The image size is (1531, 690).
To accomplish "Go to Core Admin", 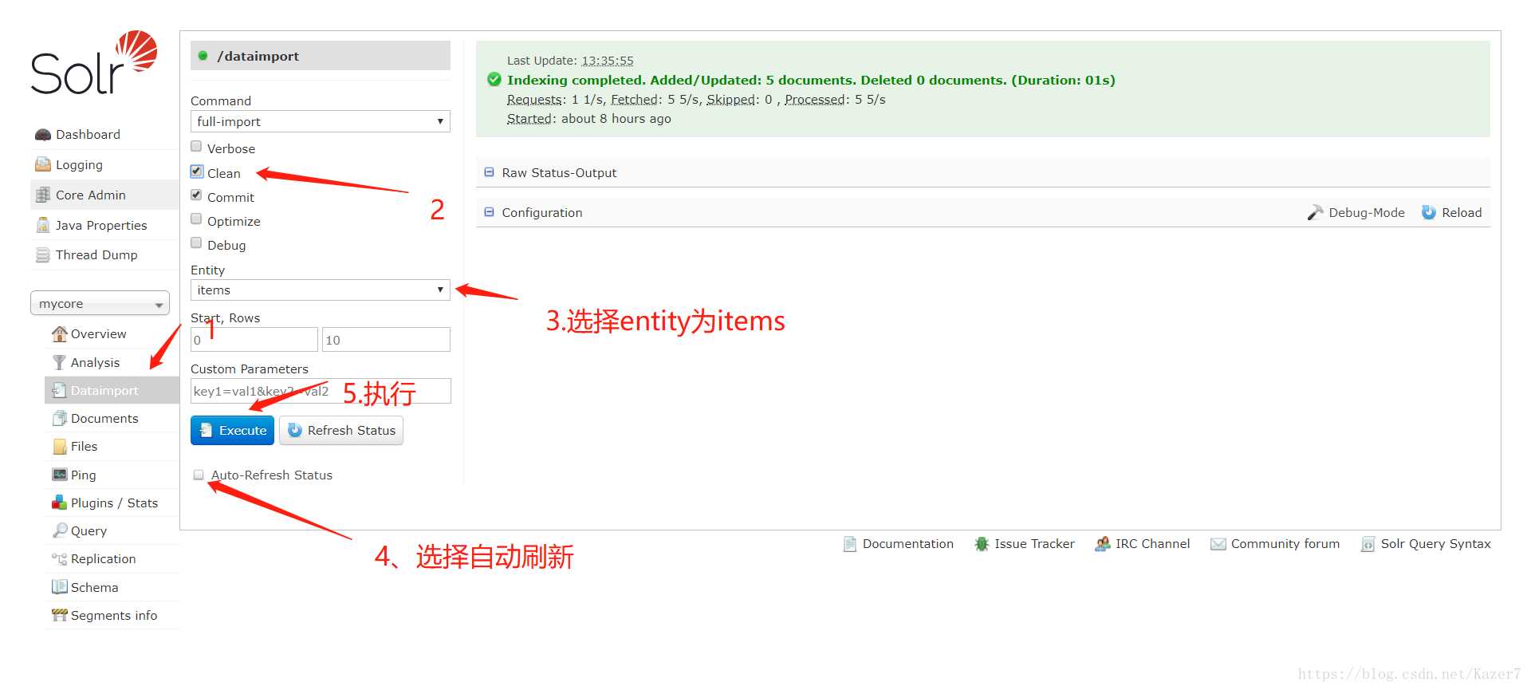I will click(104, 195).
